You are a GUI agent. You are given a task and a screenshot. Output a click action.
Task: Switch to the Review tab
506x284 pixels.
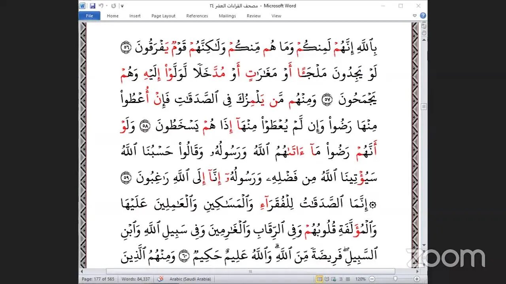tap(254, 16)
